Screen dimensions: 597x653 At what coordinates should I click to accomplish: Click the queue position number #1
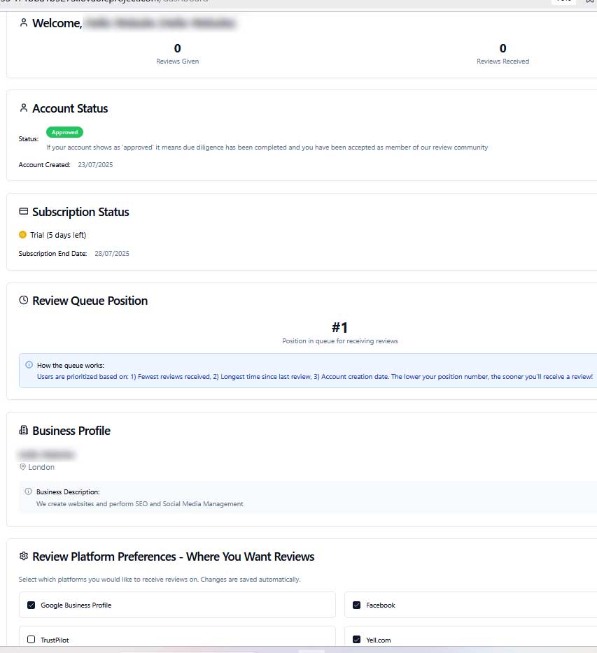click(340, 327)
